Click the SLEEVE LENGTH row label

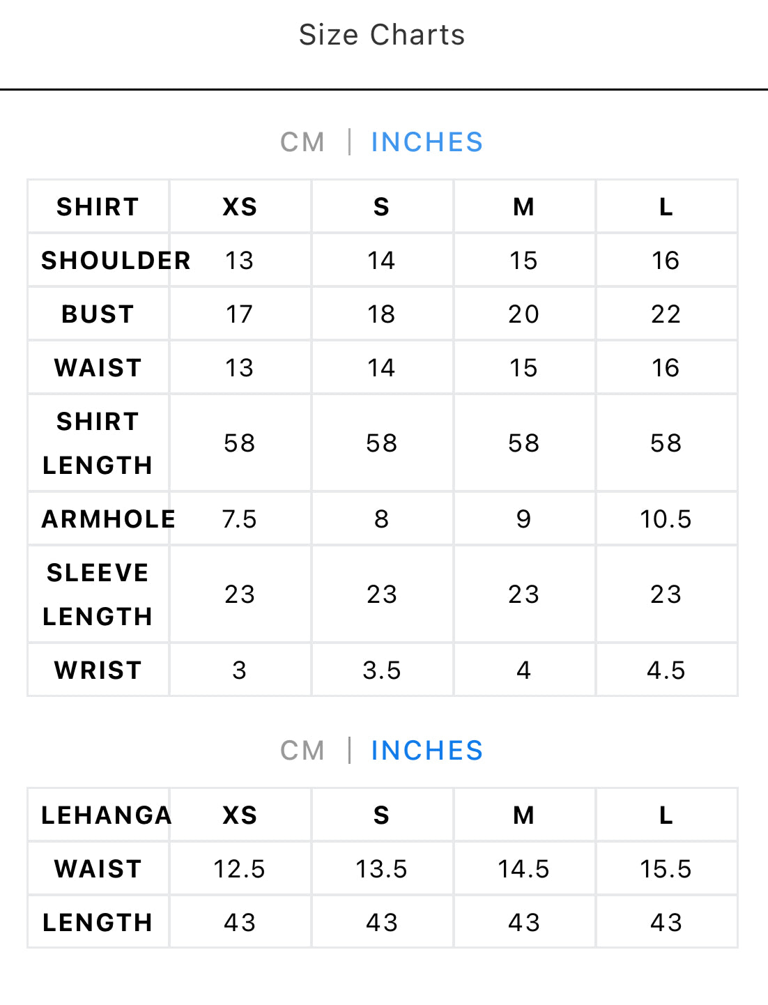coord(98,594)
